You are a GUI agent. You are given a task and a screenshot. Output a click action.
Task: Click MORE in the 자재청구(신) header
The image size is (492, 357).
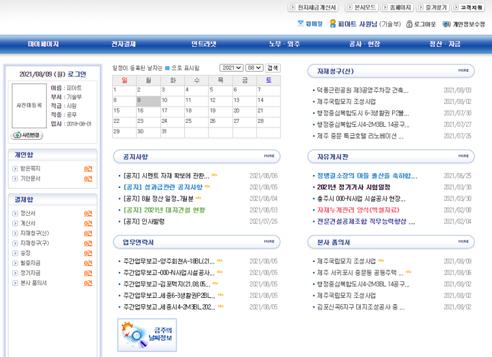[x=463, y=71]
